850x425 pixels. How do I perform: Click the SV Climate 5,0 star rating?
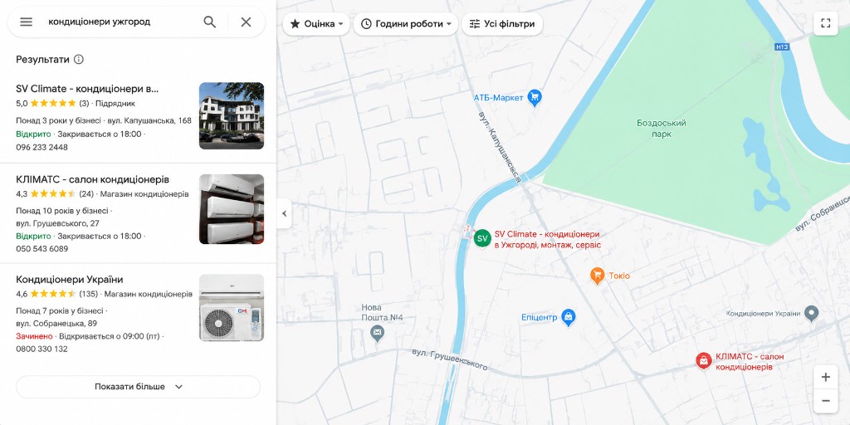(x=52, y=103)
